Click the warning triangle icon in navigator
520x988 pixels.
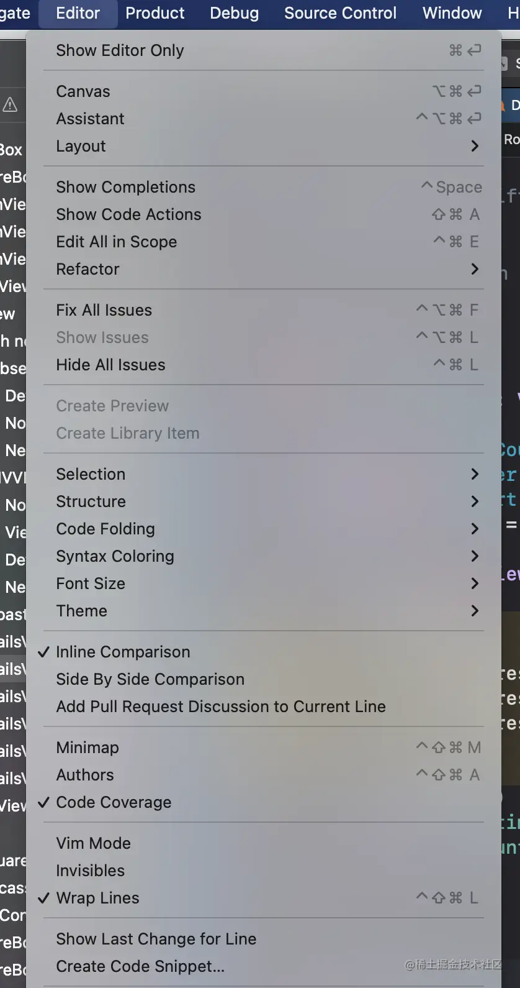coord(10,104)
